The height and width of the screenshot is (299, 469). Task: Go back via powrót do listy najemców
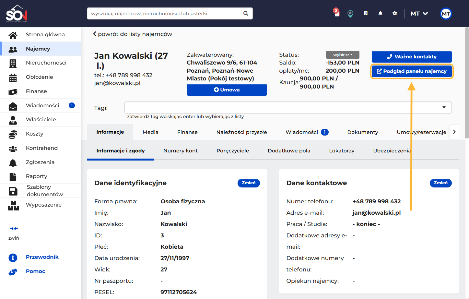(x=133, y=34)
